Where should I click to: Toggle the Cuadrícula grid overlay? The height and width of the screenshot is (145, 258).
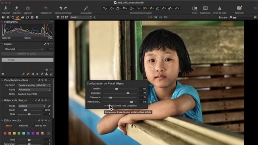tap(205, 8)
